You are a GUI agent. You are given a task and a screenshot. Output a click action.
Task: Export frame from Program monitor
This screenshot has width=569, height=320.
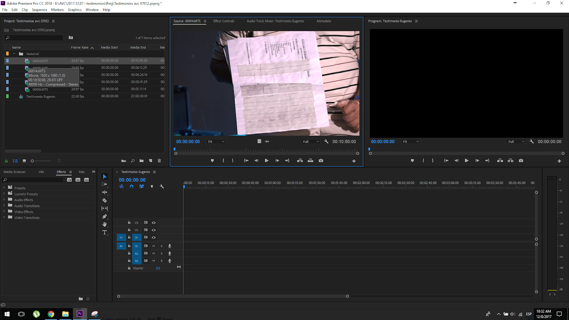[x=521, y=161]
